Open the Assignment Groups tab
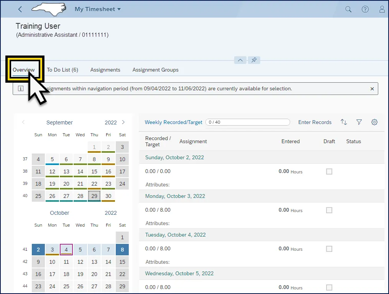 coord(155,70)
